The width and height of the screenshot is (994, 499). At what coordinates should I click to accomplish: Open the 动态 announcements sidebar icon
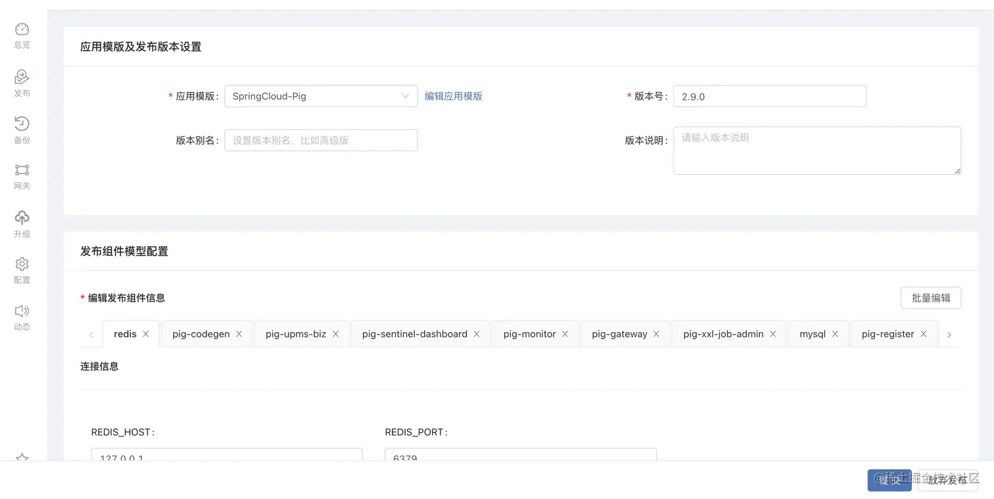(22, 311)
